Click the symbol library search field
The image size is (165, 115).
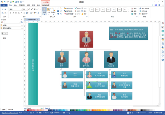(x=12, y=22)
